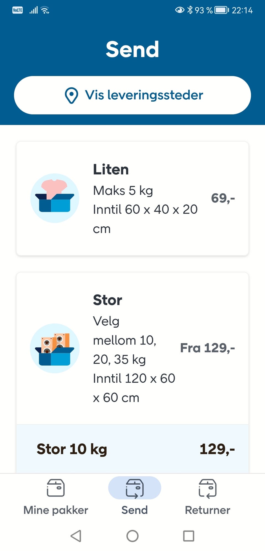Tap the Stor weight description text

124,340
